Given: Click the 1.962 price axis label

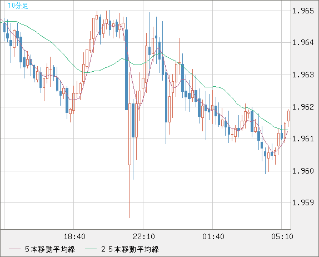Looking at the screenshot, I should 303,107.
